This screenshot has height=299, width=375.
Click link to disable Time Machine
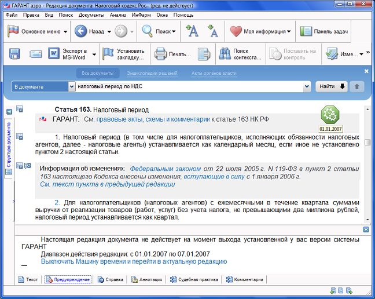[134, 261]
